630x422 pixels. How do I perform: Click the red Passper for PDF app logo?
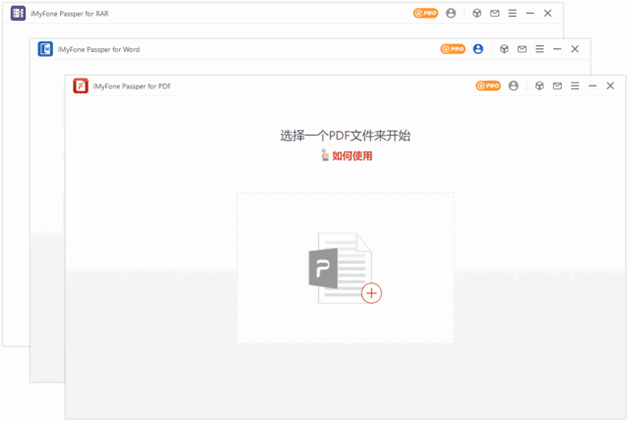(81, 87)
